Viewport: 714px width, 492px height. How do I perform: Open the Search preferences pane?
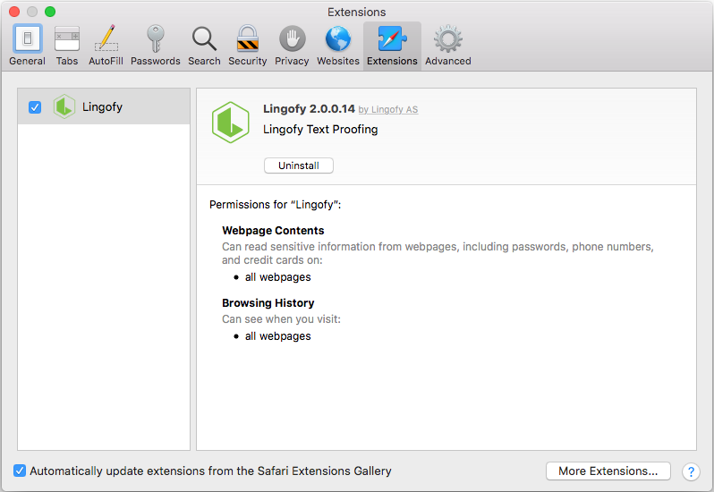click(x=204, y=46)
